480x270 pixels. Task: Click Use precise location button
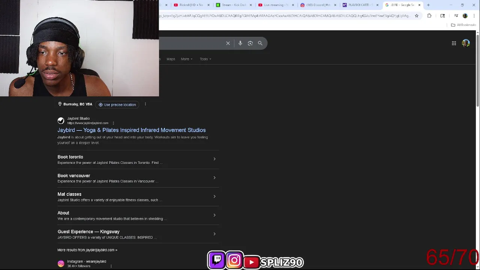pos(117,105)
